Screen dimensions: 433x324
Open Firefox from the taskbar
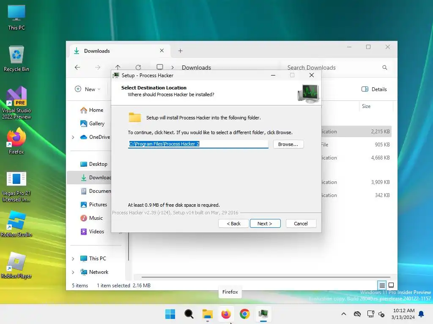(226, 314)
